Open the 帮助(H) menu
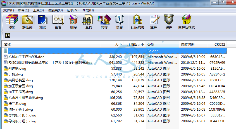The image size is (236, 129). pos(88,10)
